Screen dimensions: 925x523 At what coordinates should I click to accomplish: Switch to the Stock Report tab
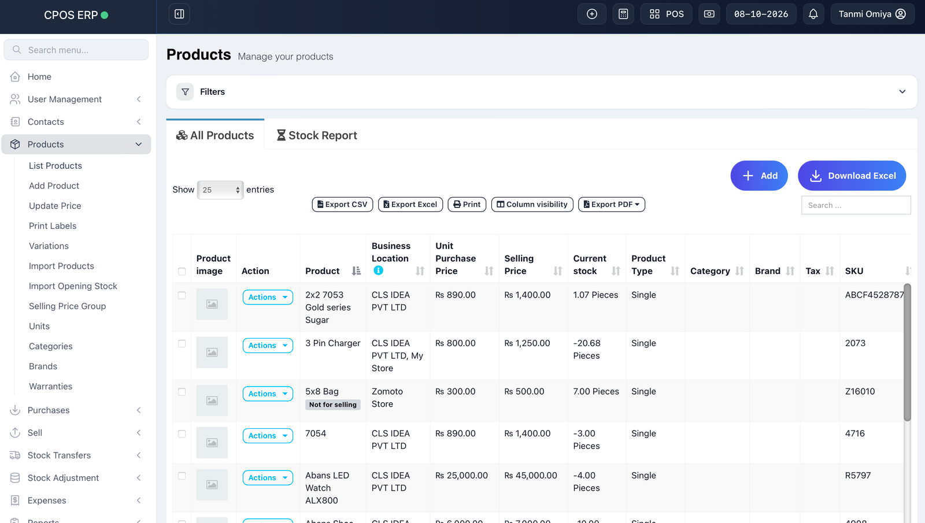coord(317,135)
